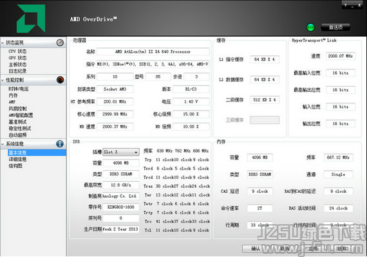Click the instruction set 指令 field
The height and width of the screenshot is (257, 367).
[x=153, y=64]
